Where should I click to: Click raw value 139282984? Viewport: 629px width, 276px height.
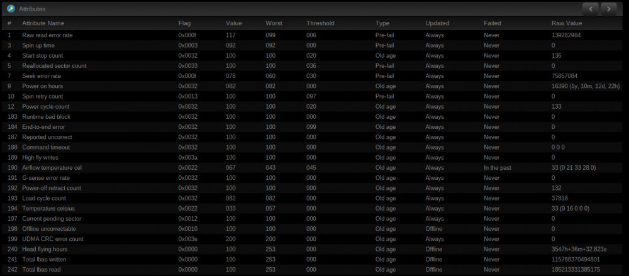click(566, 35)
